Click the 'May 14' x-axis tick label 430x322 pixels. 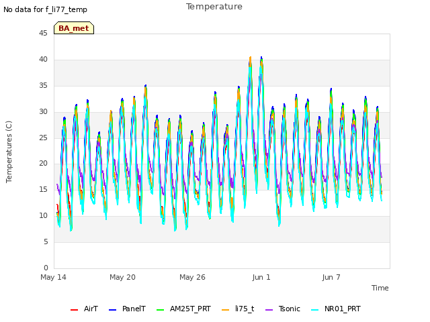pyautogui.click(x=54, y=277)
